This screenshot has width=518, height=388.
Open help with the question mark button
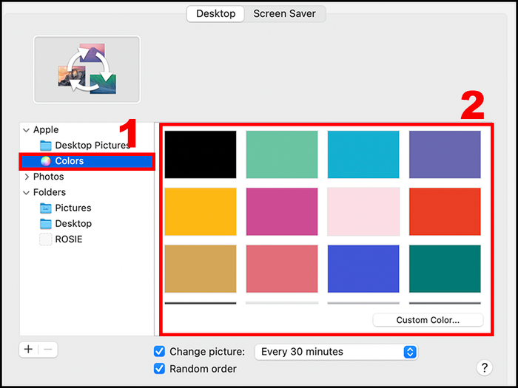point(484,367)
